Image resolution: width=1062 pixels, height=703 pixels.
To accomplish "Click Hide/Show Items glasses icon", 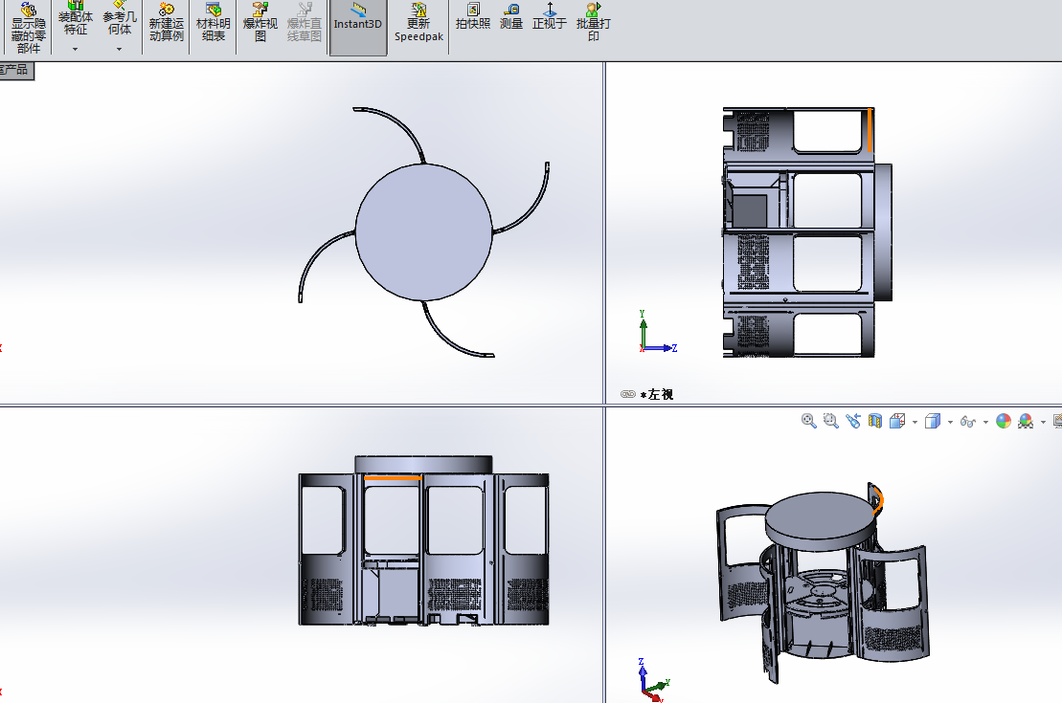I will pyautogui.click(x=968, y=422).
